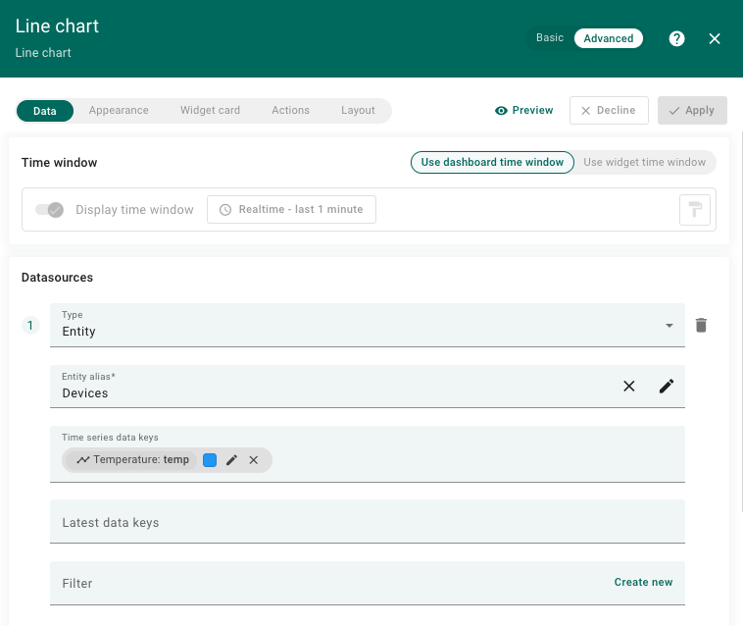Delete datasource 1 with trash icon

click(x=701, y=326)
